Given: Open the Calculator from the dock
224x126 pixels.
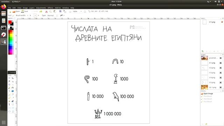Looking at the screenshot, I should (3, 21).
